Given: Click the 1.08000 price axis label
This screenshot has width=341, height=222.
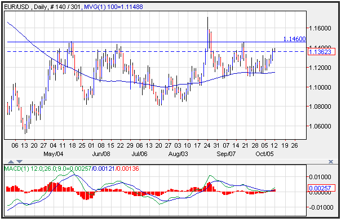Looking at the screenshot, I should coord(320,106).
